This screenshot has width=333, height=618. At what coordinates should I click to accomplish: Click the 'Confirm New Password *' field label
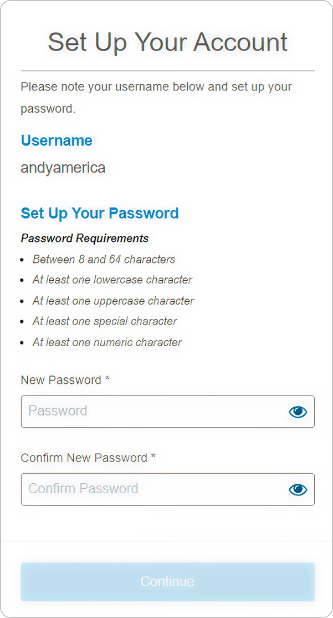pyautogui.click(x=88, y=458)
